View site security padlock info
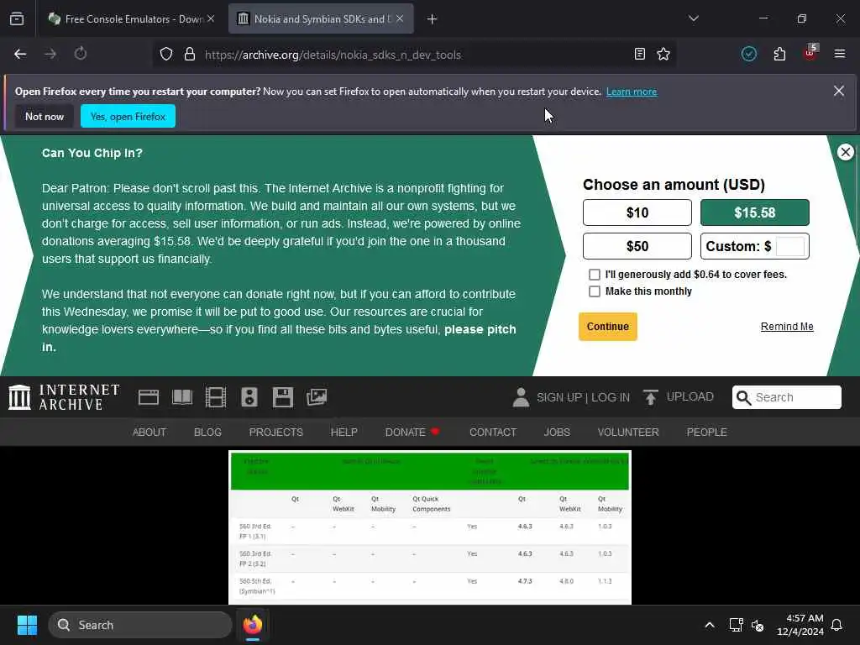Screen dimensions: 860x645 [x=190, y=54]
